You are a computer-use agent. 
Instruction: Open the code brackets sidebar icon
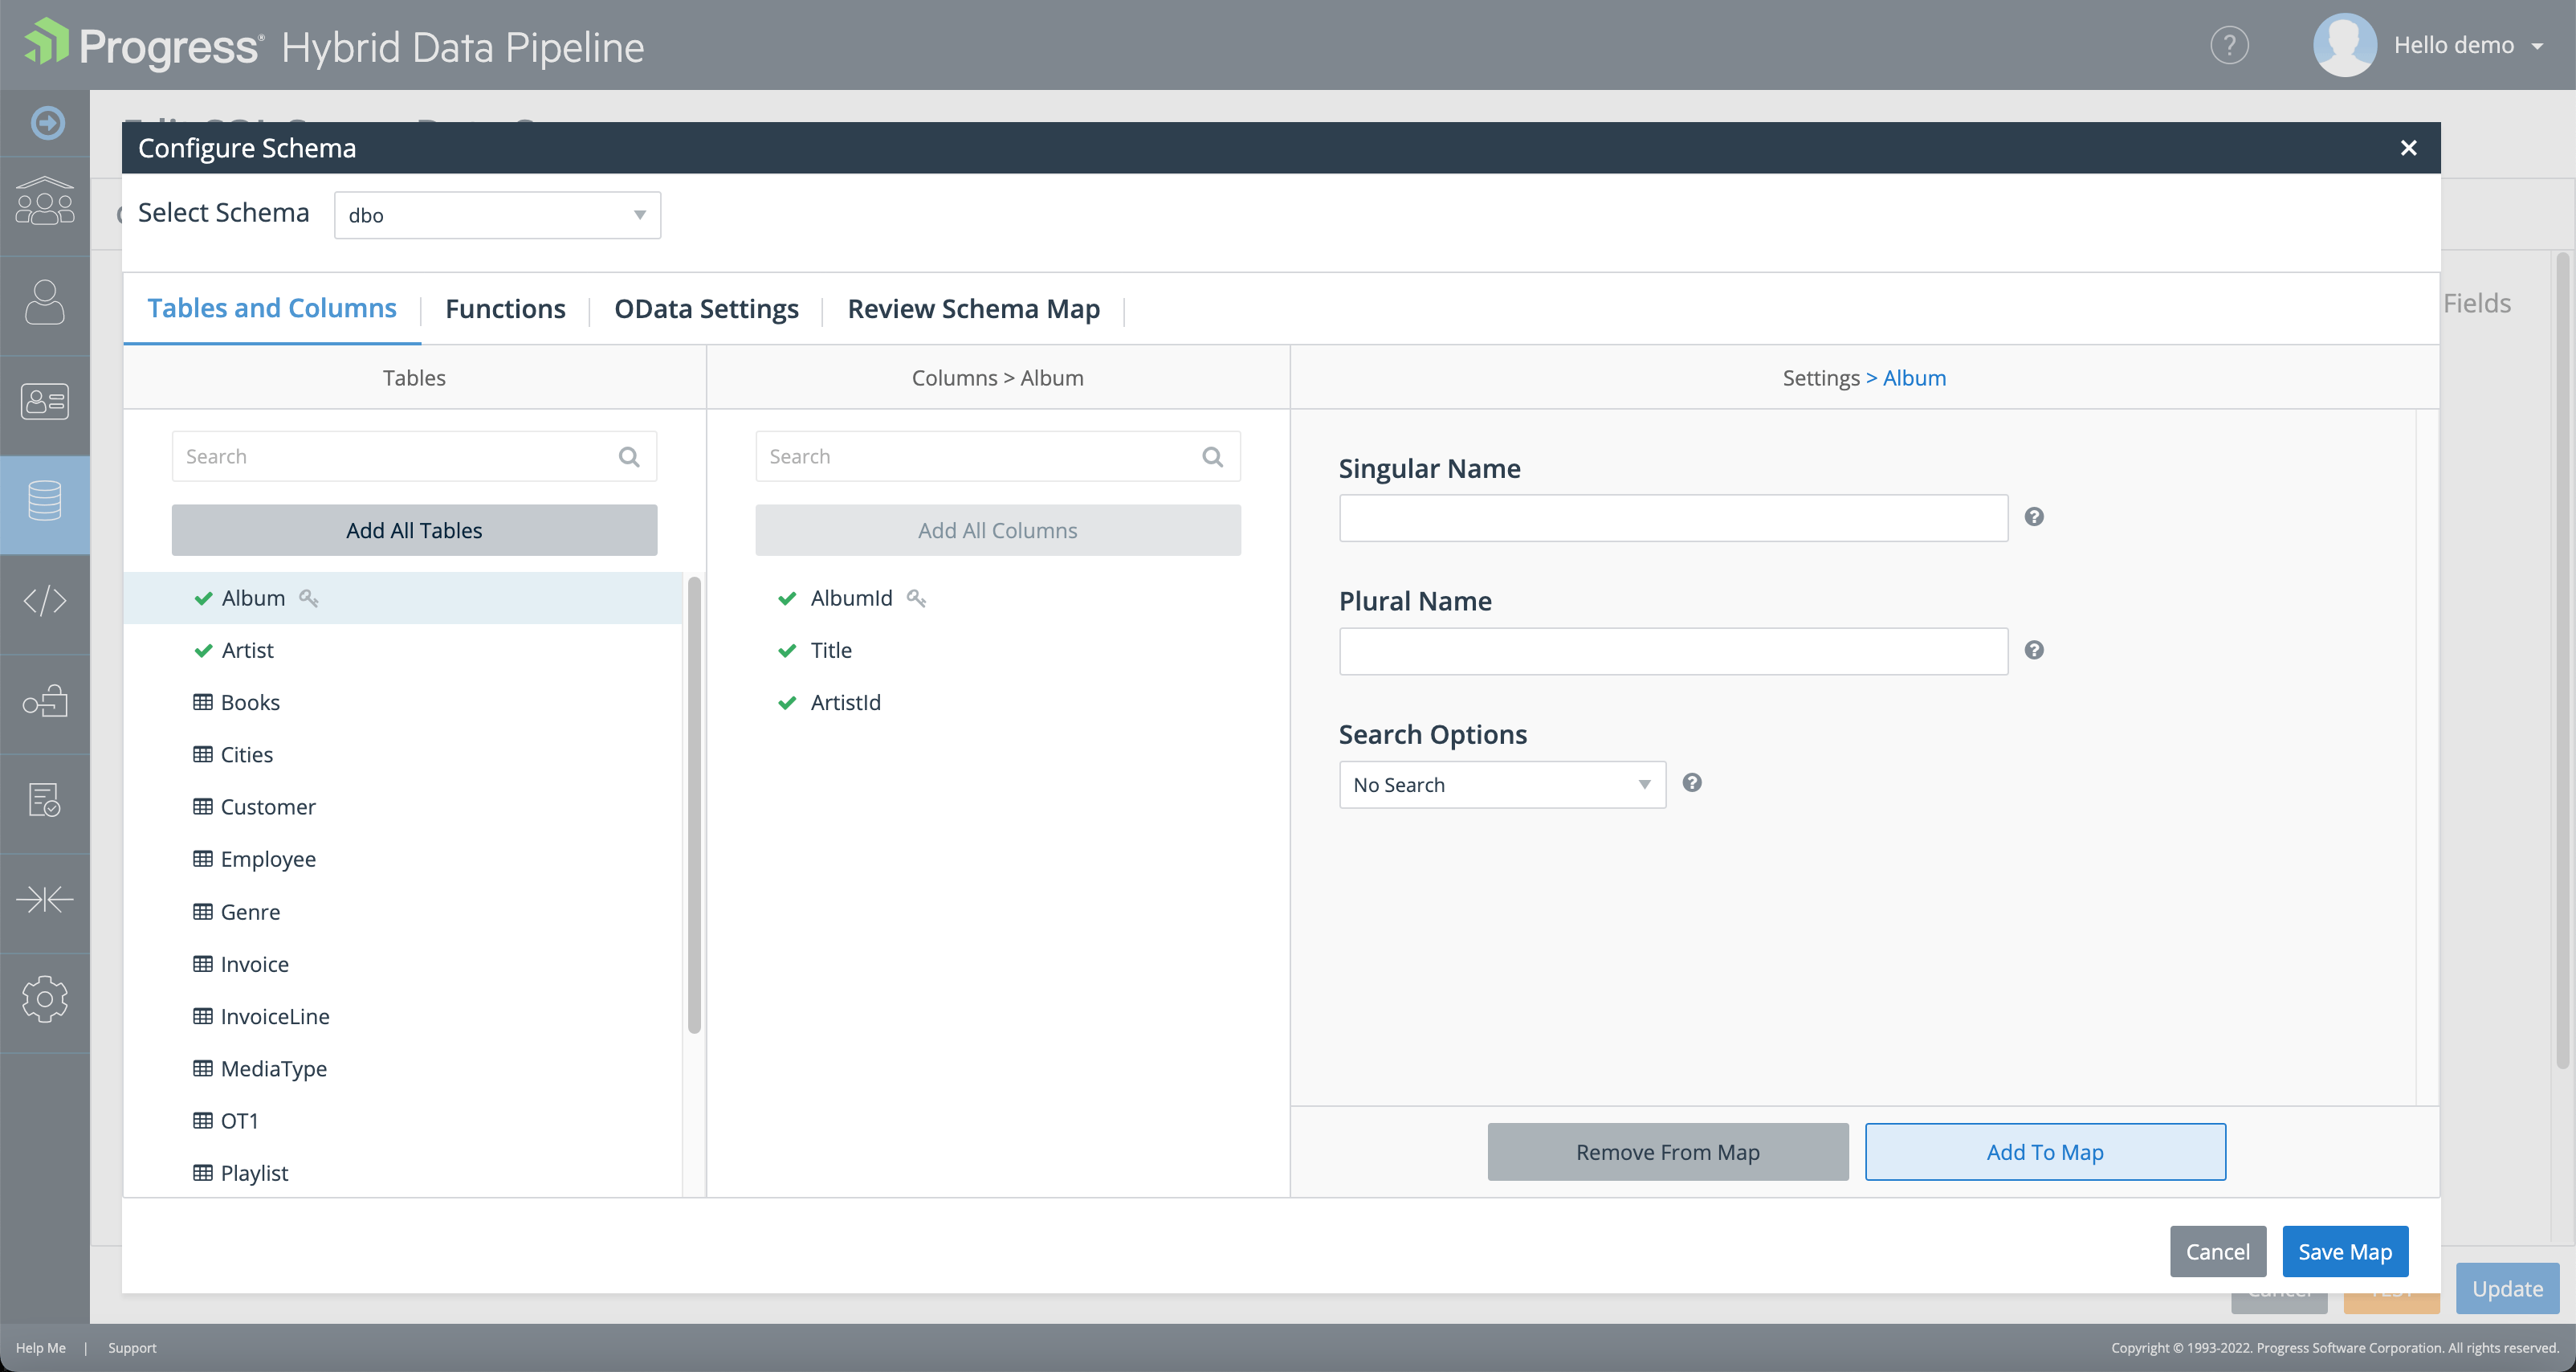click(45, 601)
